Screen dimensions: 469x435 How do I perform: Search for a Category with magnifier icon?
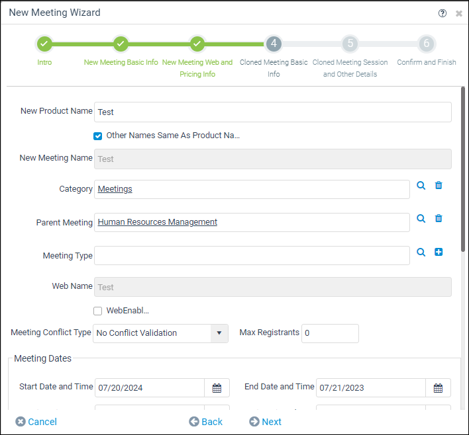tap(421, 185)
